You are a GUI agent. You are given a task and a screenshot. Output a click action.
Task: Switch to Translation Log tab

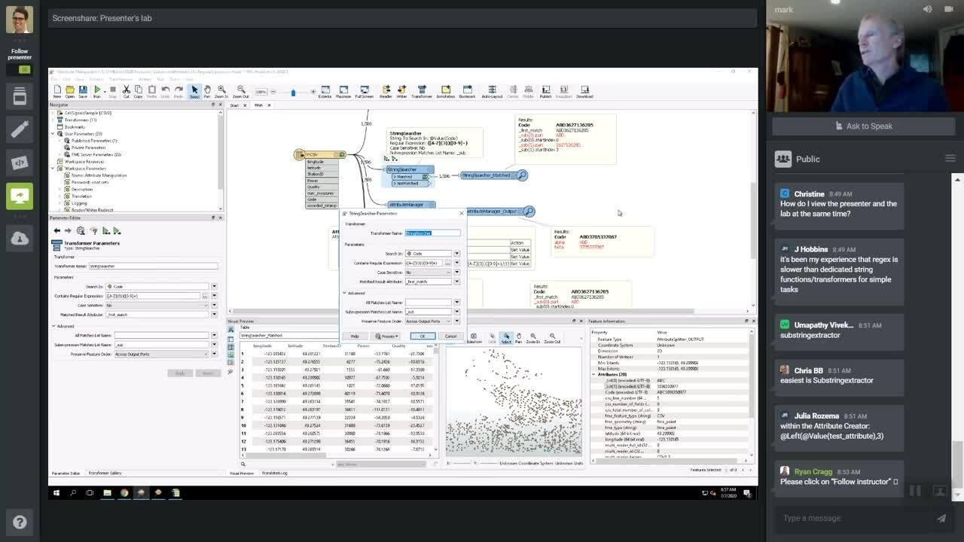coord(274,473)
